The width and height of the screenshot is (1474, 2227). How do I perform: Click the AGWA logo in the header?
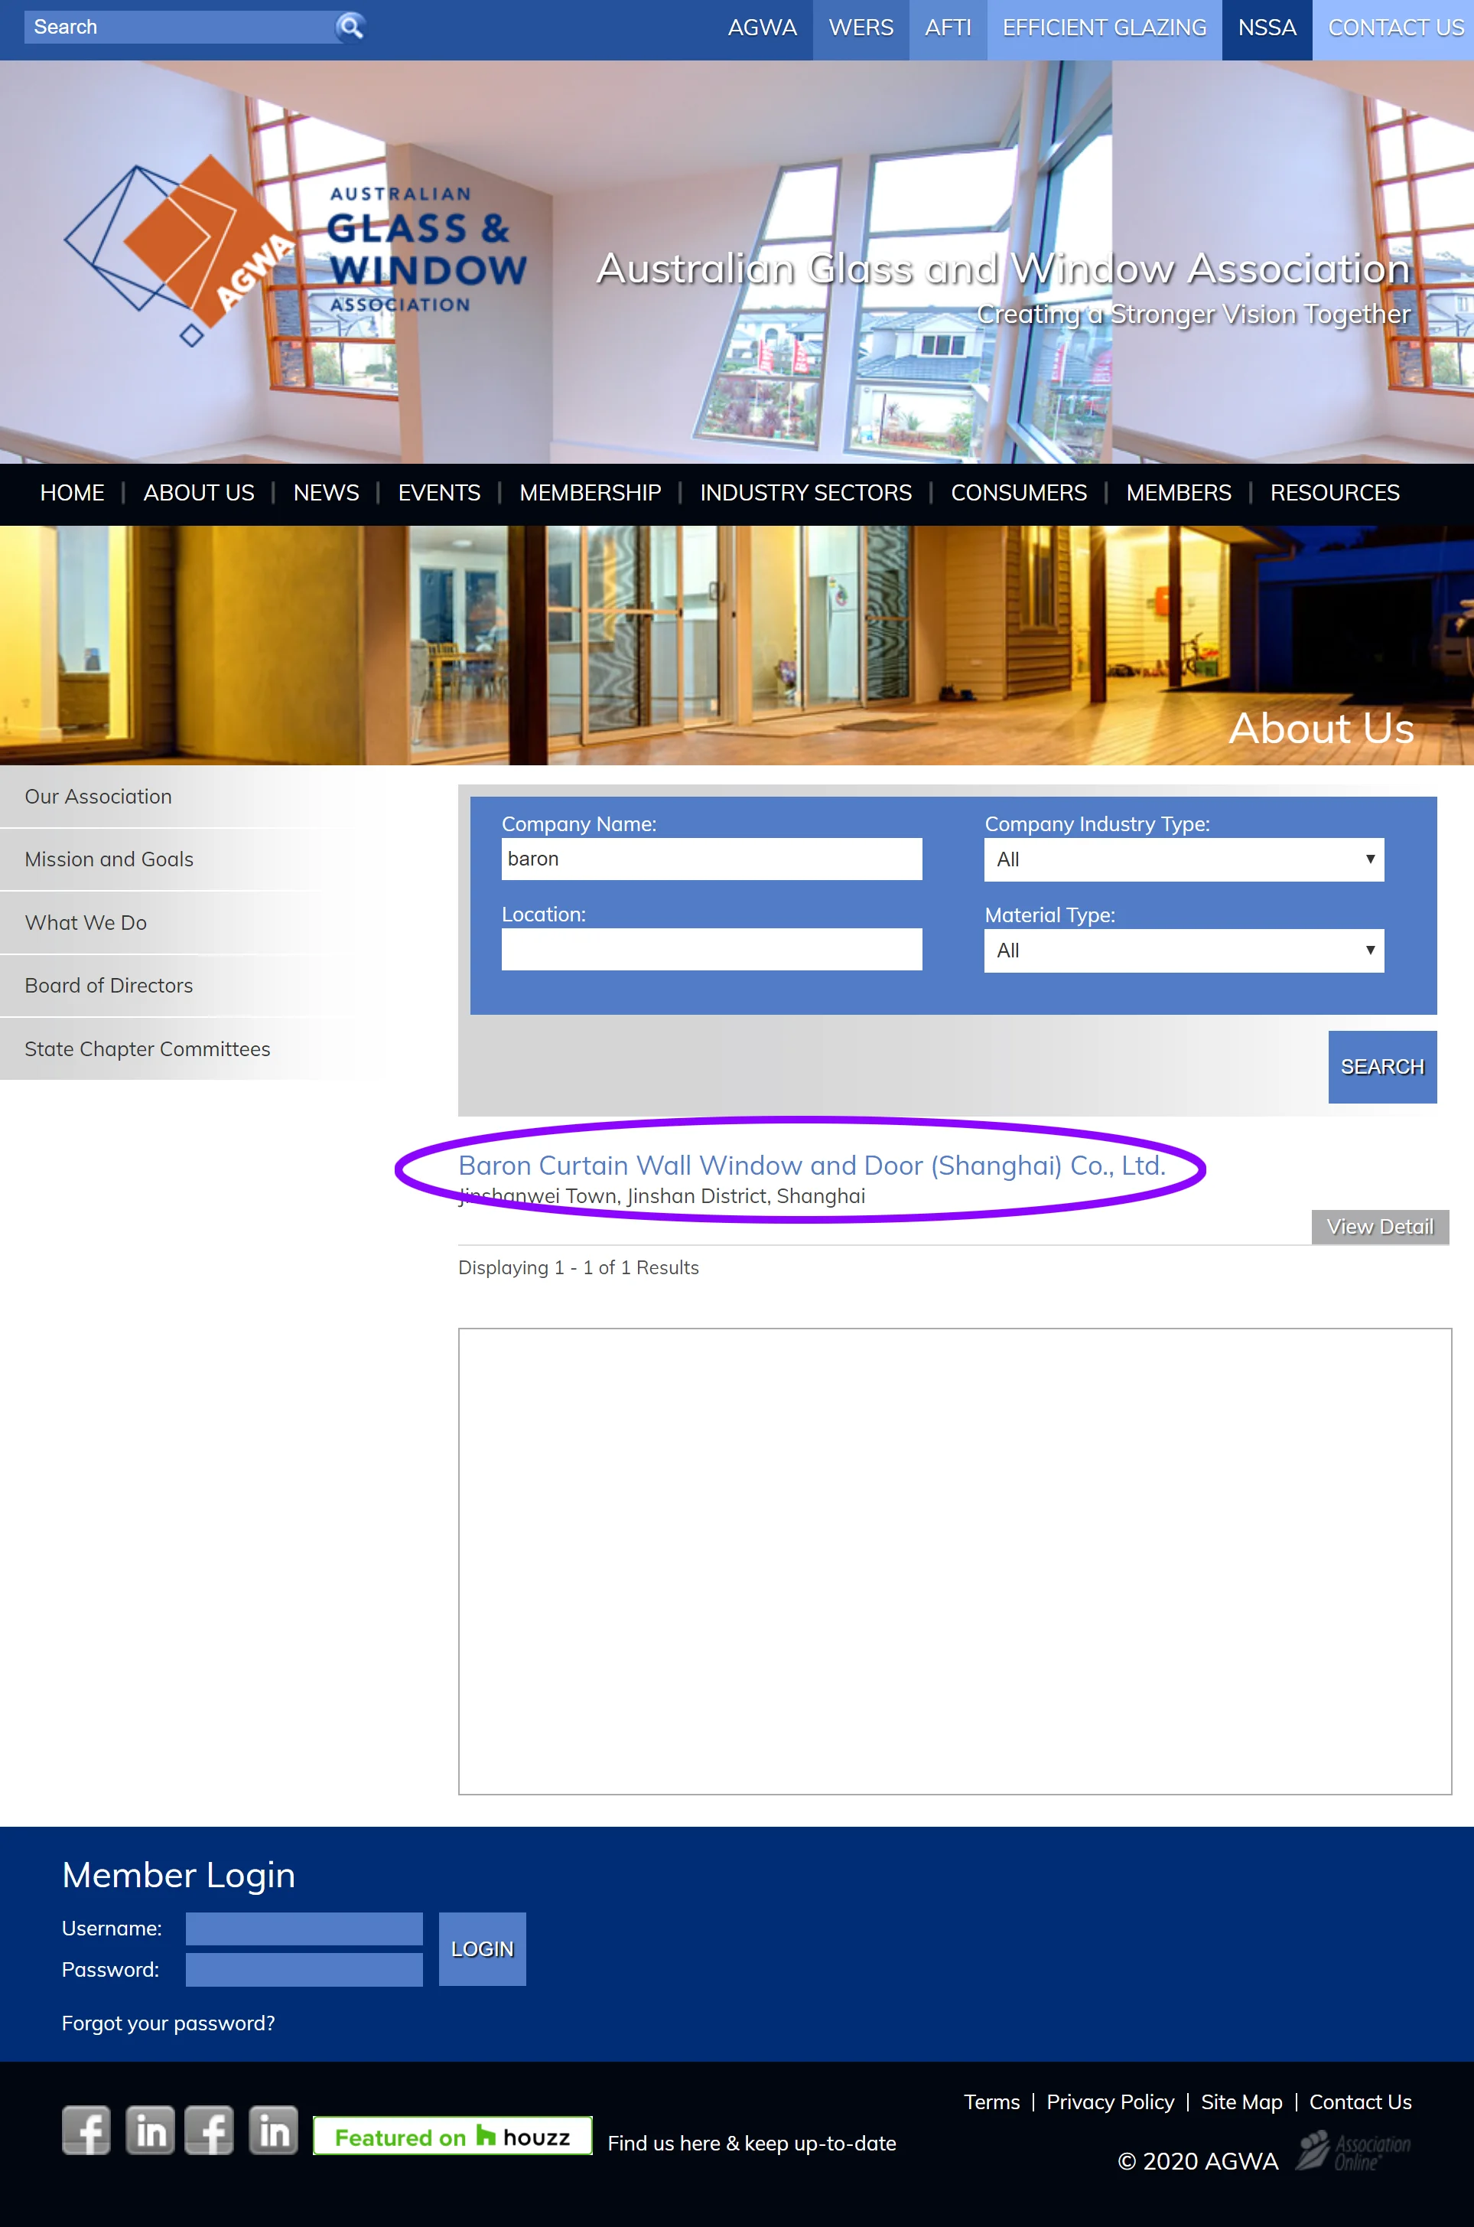294,249
